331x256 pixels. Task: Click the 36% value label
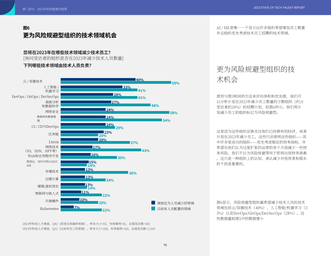133,173
